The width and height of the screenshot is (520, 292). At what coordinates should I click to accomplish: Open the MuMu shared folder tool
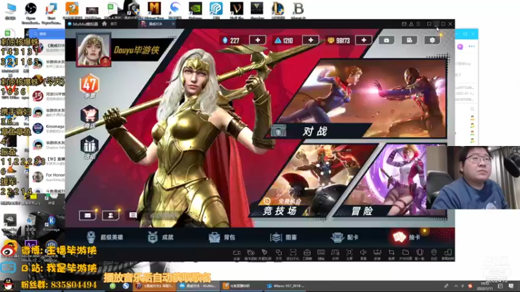tap(406, 254)
